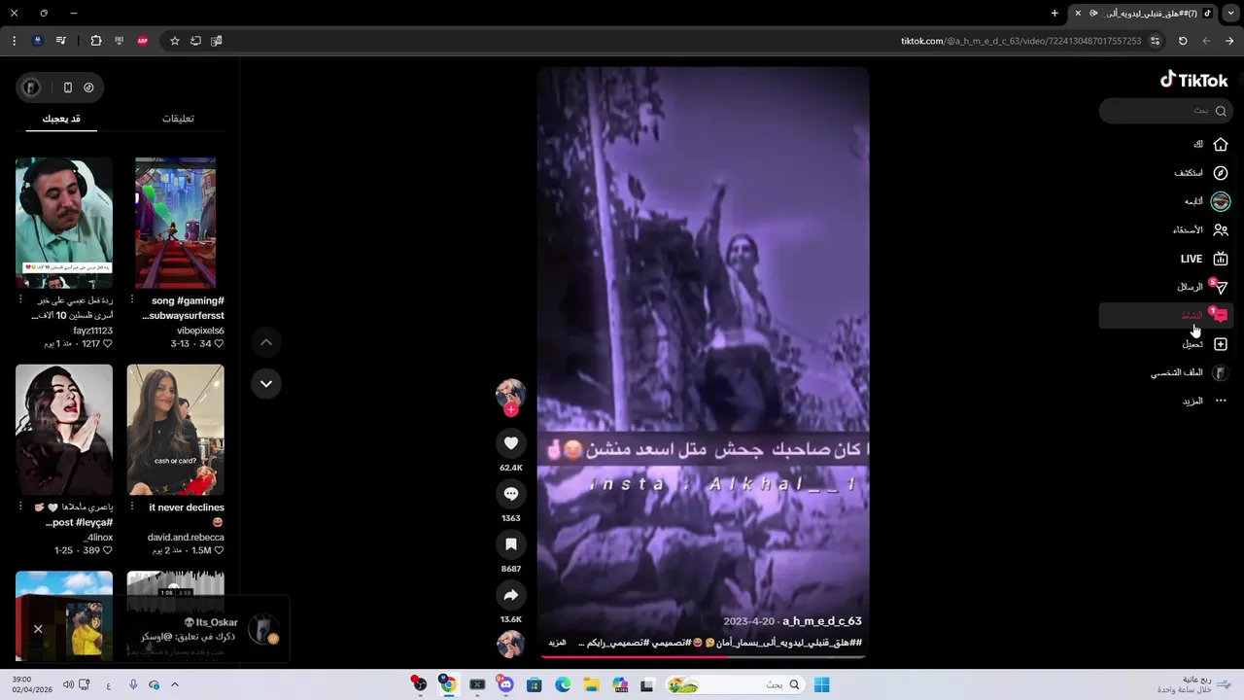Open the 'cash or card?' video thumbnail

[x=176, y=430]
